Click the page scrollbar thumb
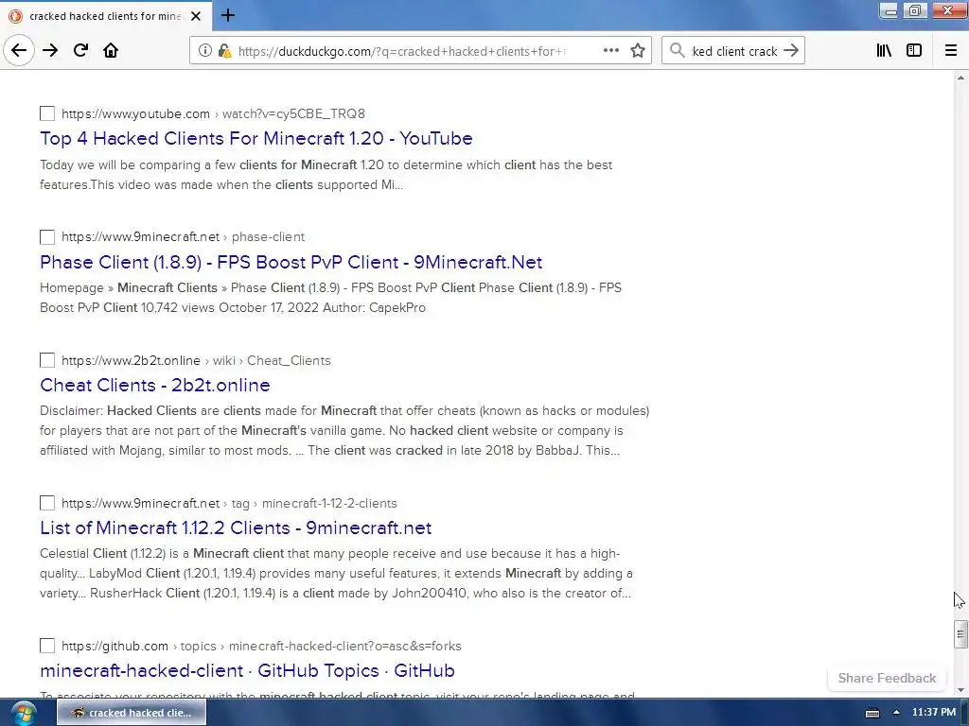 (x=960, y=634)
